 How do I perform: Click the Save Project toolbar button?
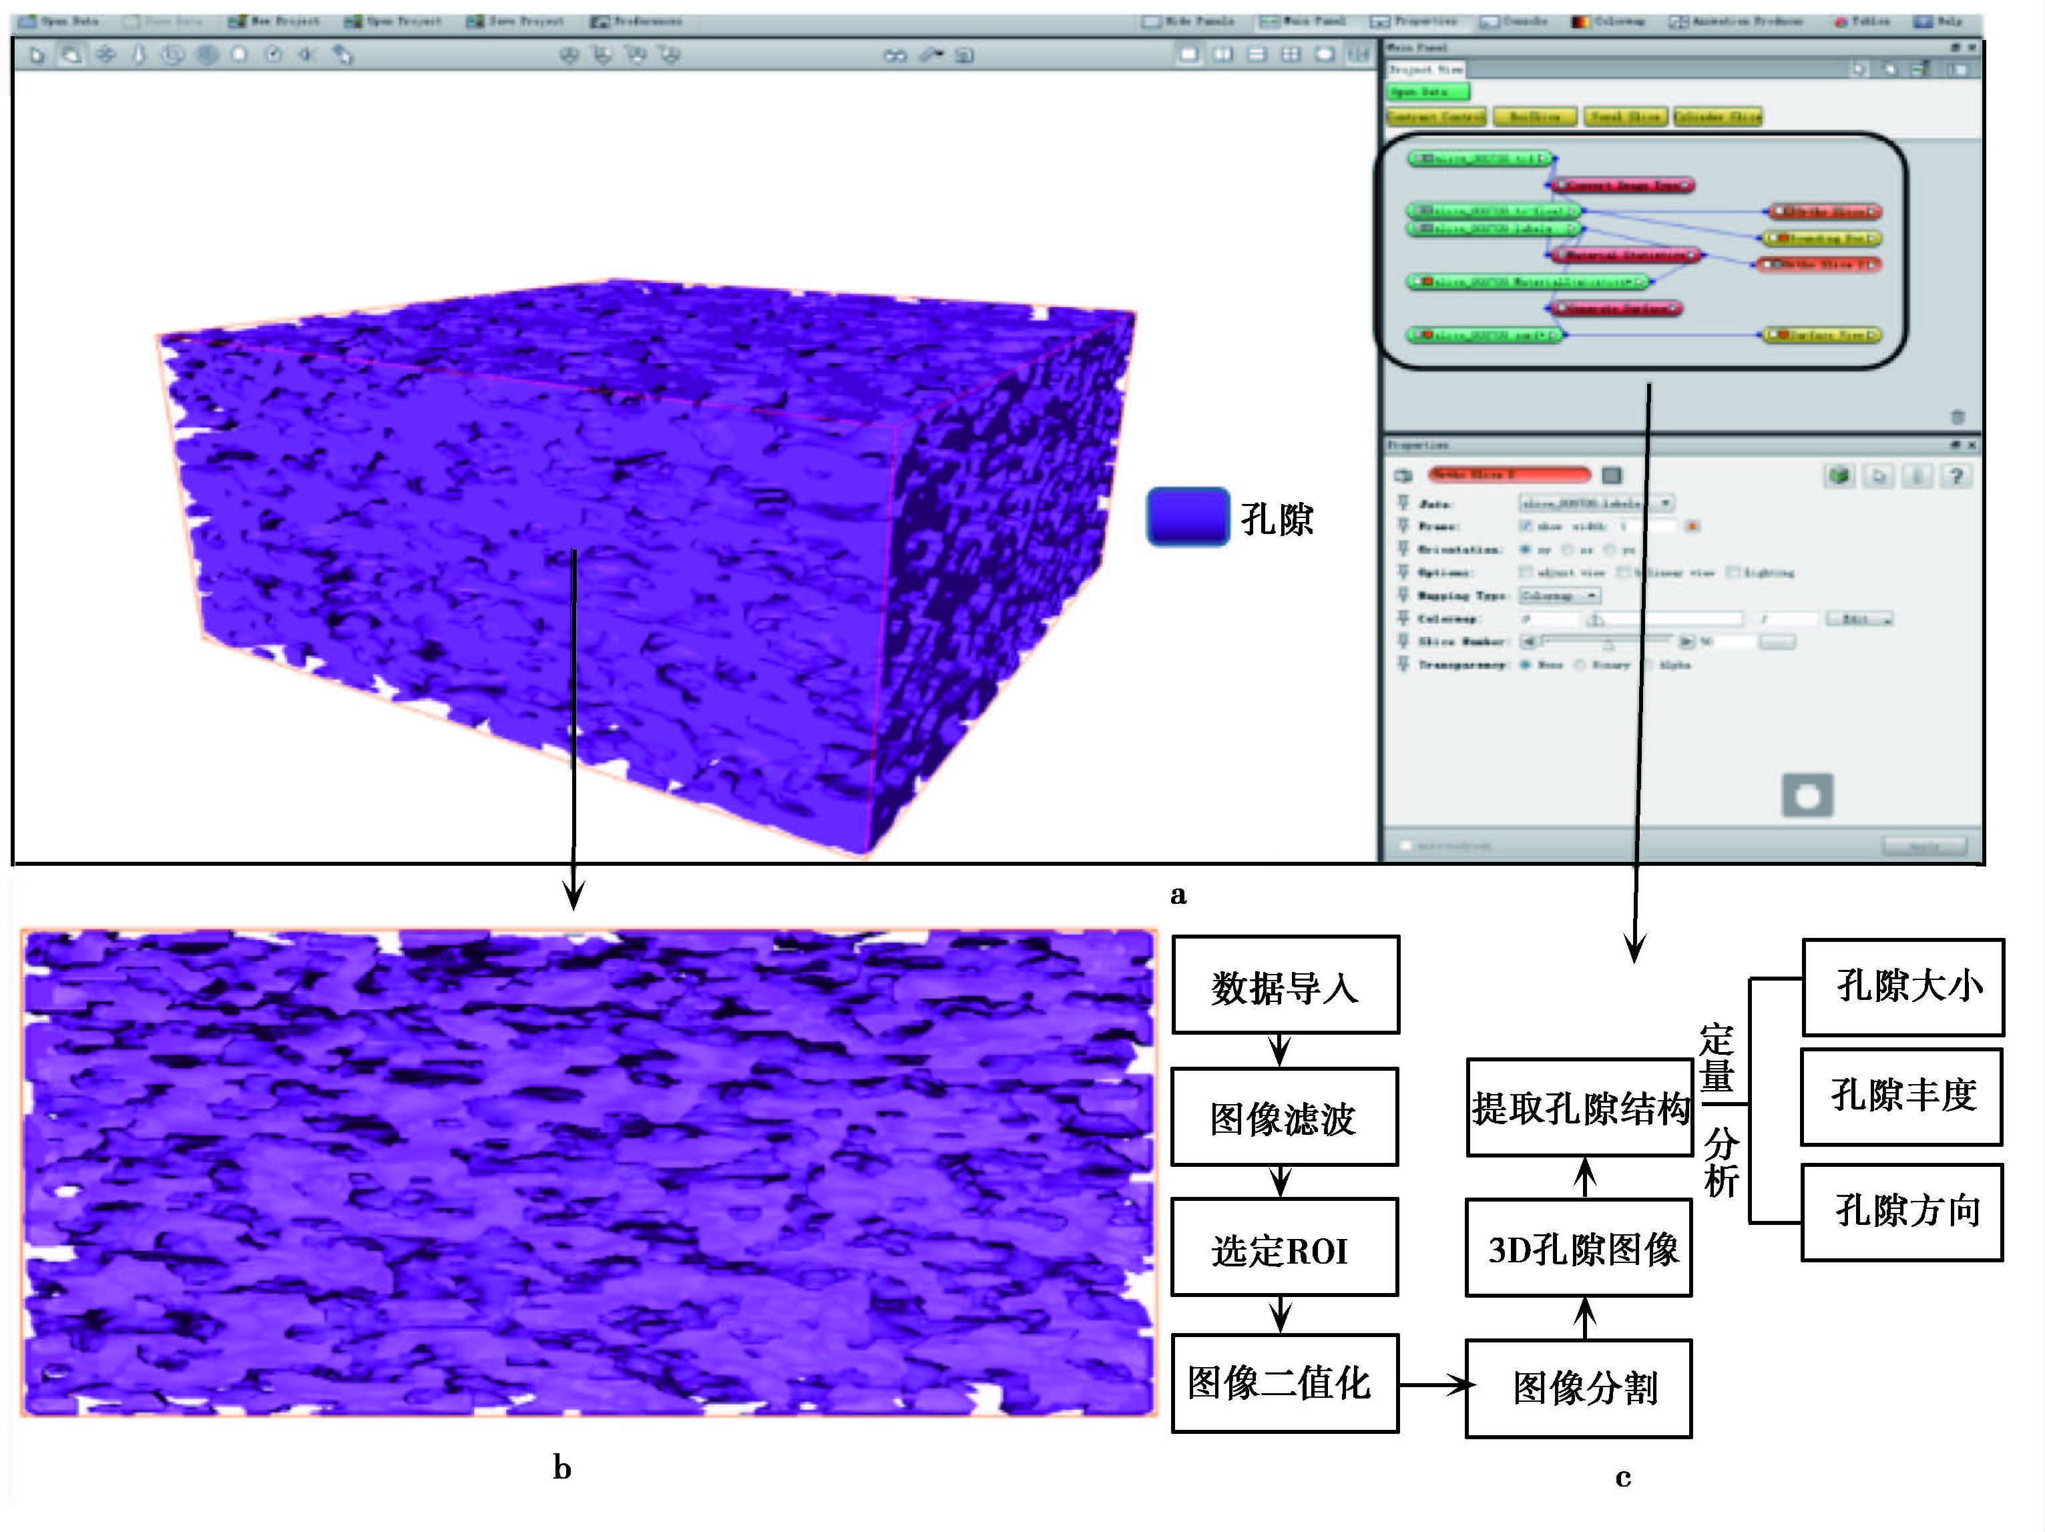[516, 20]
